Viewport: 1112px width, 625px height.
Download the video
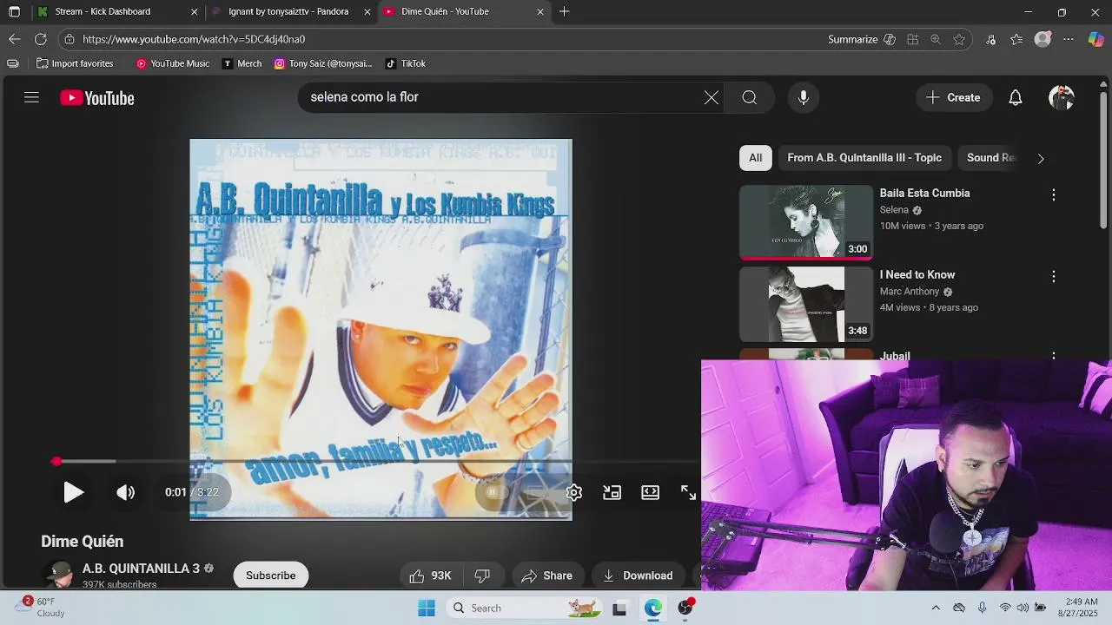pos(638,576)
